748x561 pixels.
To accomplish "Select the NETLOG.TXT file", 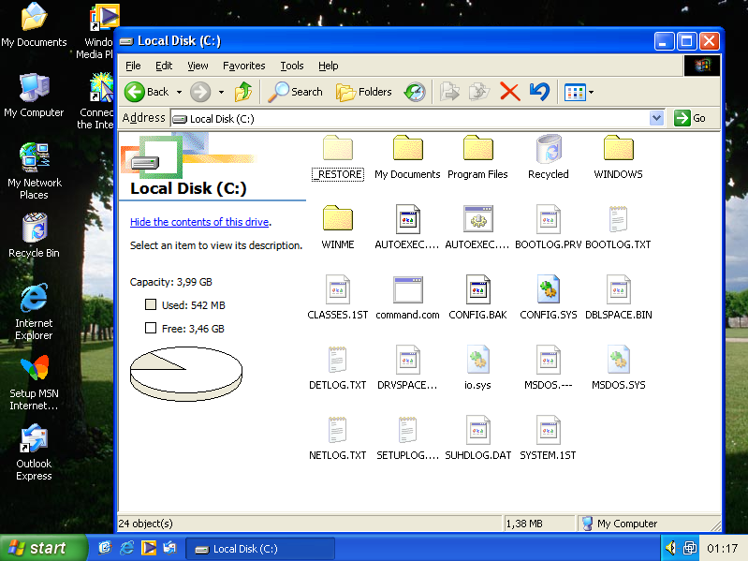I will tap(338, 437).
